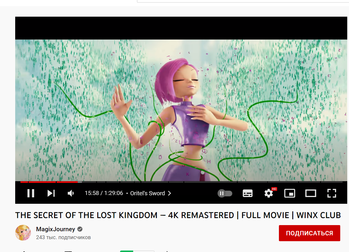Switch the player to theater mode
The height and width of the screenshot is (252, 349).
(x=310, y=193)
